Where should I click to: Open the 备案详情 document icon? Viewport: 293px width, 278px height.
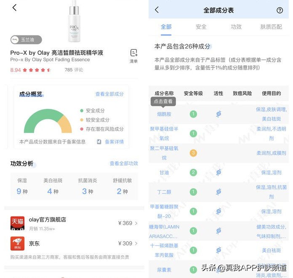pos(99,142)
